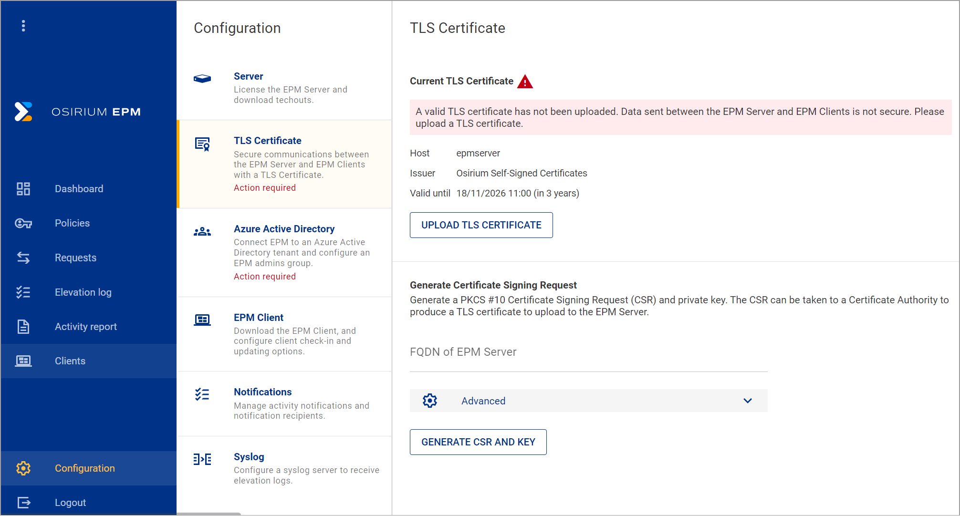Select the Clients sidebar icon

coord(22,361)
